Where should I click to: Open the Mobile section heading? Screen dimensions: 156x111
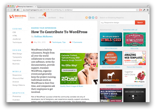17,72
